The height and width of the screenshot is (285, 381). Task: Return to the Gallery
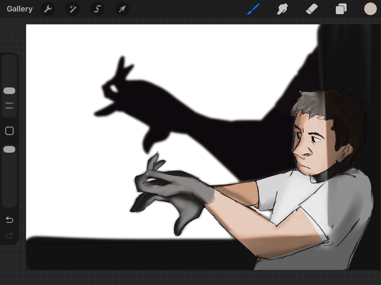tap(20, 9)
